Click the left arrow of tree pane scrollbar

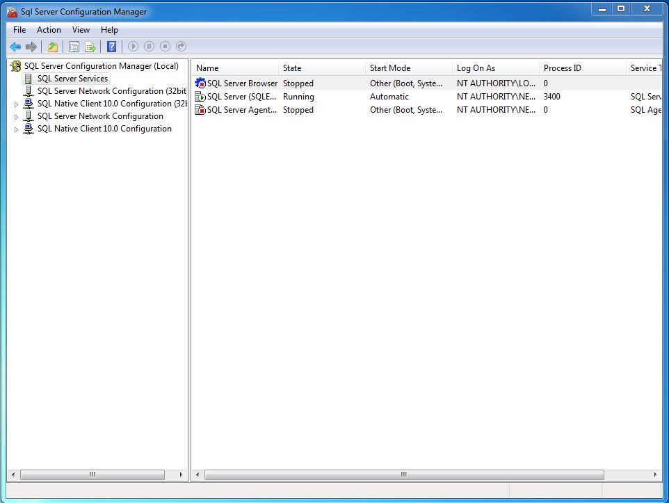pyautogui.click(x=13, y=474)
